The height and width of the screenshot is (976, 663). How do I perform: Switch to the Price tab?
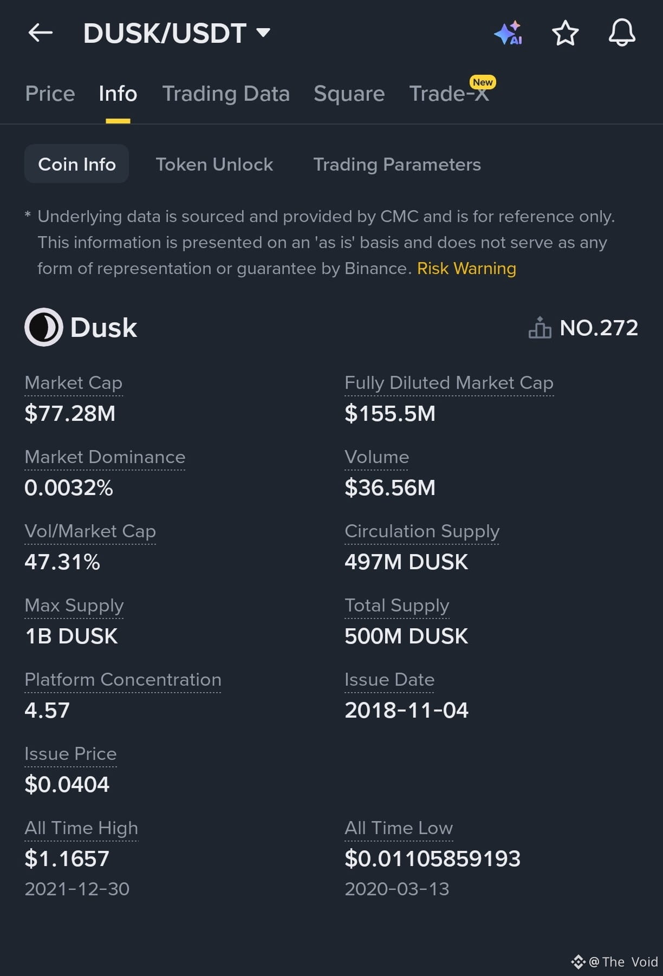pyautogui.click(x=50, y=94)
